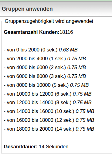Viewport: 112px width, 155px height.
Task: Select the 'von 0 bis 2000' log line
Action: point(41,50)
